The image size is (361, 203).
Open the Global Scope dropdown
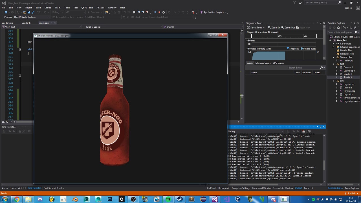[x=122, y=27]
